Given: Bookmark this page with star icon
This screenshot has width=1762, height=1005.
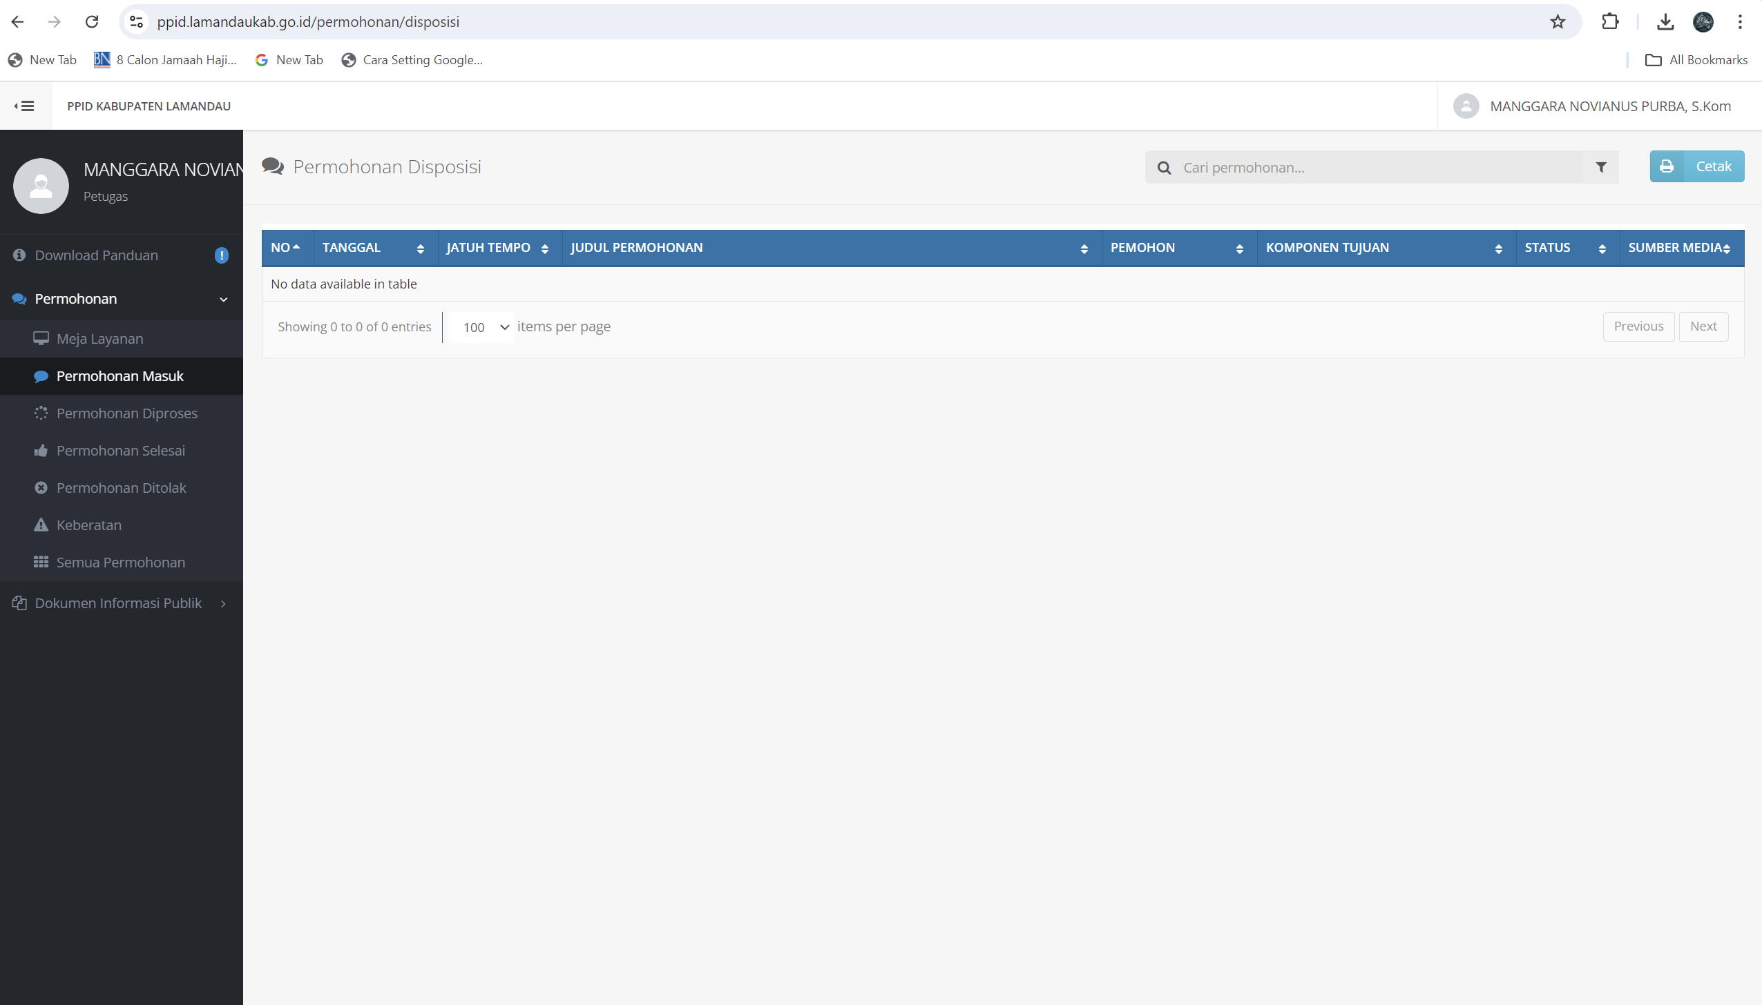Looking at the screenshot, I should 1558,22.
